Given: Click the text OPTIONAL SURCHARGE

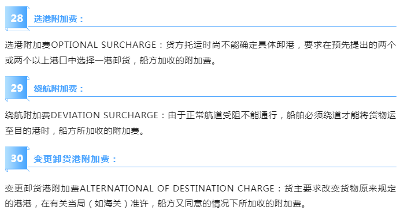Looking at the screenshot, I should coord(103,45).
